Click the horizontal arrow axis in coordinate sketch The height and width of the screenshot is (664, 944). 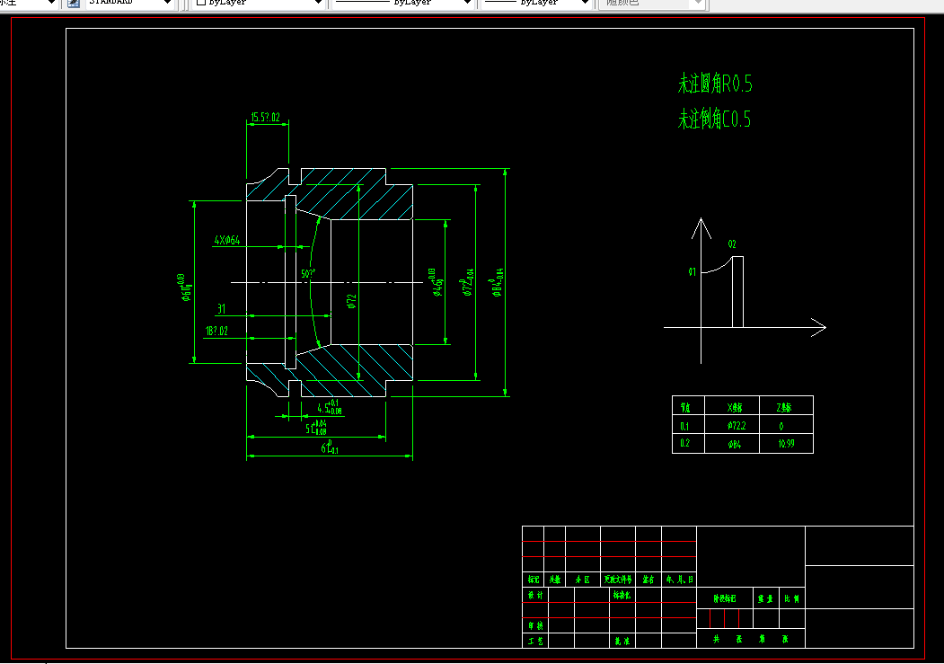[x=745, y=327]
